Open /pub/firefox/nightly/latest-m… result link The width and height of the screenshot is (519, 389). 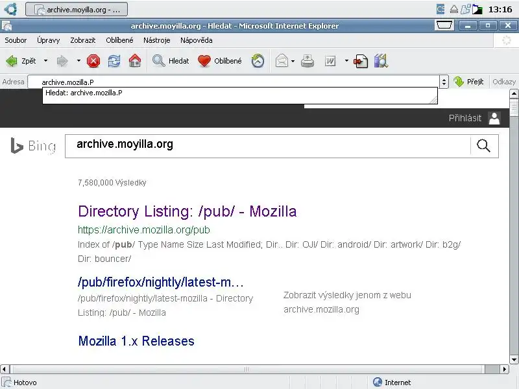[161, 282]
